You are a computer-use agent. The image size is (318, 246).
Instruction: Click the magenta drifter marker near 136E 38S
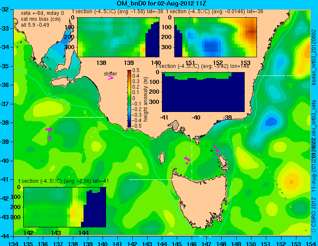click(x=49, y=129)
